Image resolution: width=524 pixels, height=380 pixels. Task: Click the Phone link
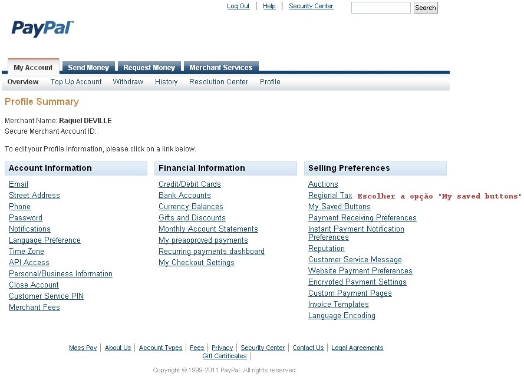[19, 206]
